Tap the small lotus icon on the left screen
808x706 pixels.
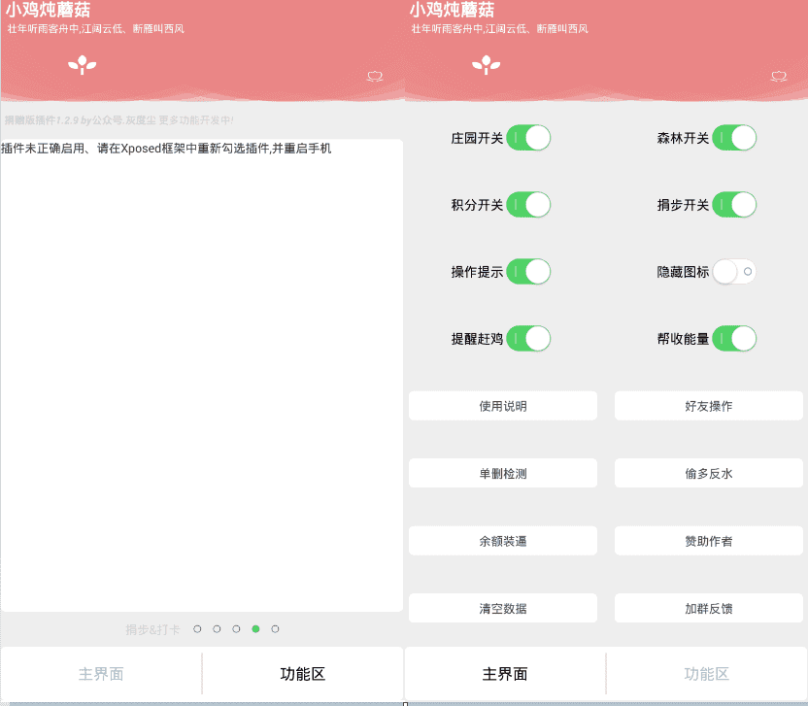click(x=374, y=76)
